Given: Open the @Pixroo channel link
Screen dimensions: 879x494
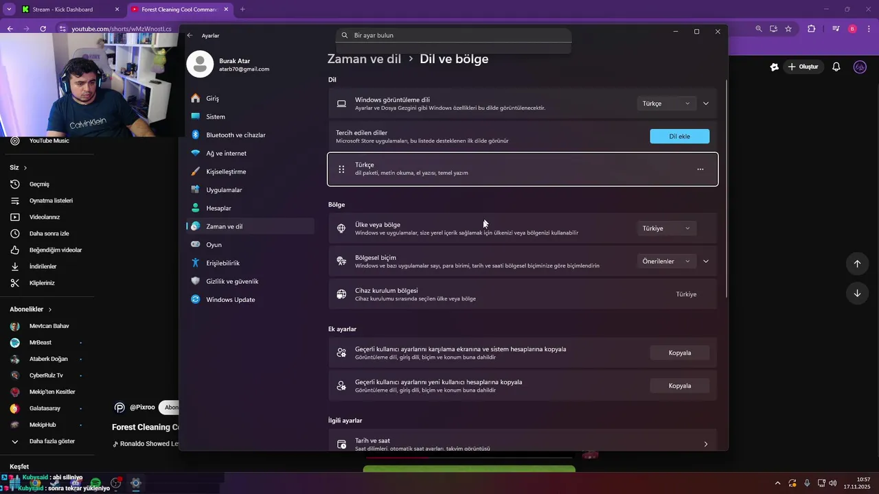Looking at the screenshot, I should point(142,408).
